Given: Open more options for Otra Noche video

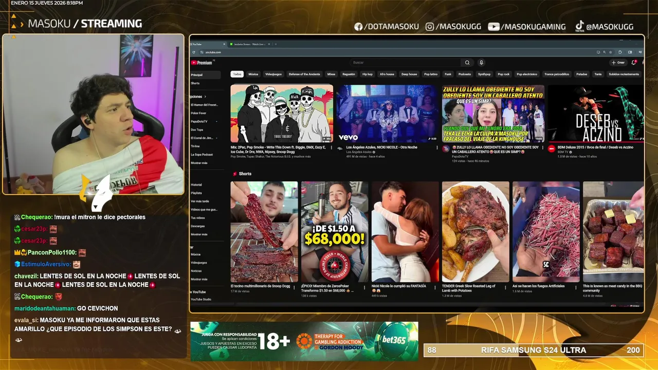Looking at the screenshot, I should [437, 147].
